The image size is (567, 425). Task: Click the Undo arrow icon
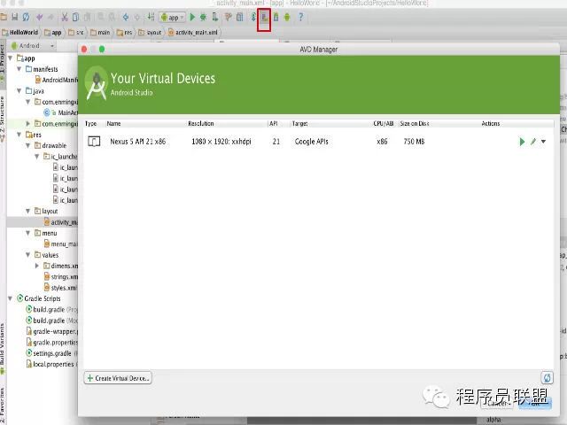coord(39,17)
